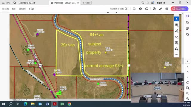191x107 pixels.
Task: Click the vertical scrollbar up arrow
Action: coord(182,14)
